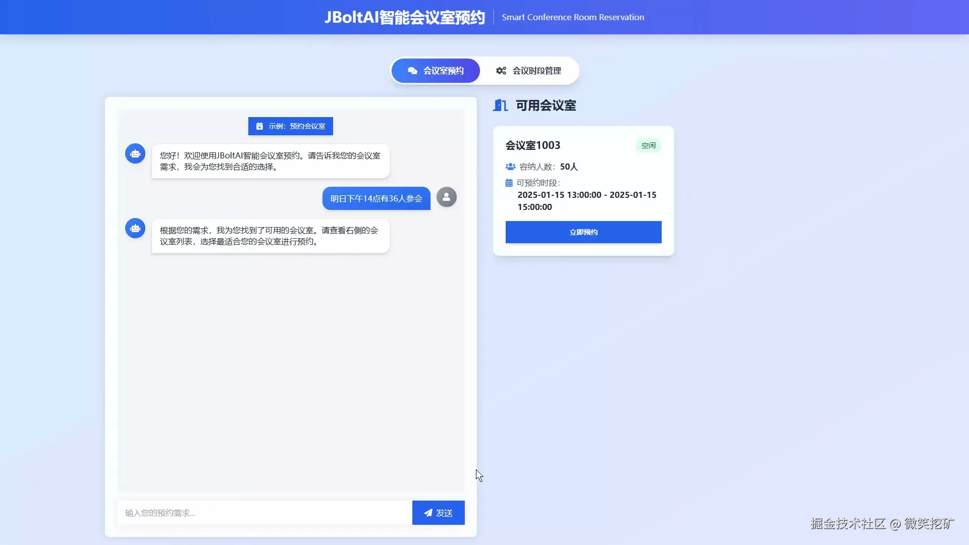The image size is (969, 545).
Task: Click the welcome message bubble from the bot
Action: pyautogui.click(x=271, y=161)
